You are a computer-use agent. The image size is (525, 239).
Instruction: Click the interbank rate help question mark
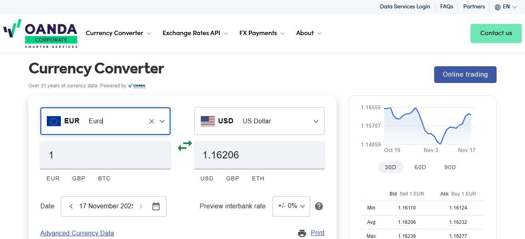pos(319,206)
